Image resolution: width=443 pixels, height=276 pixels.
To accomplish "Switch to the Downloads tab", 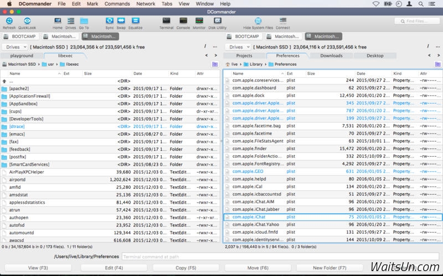I will pyautogui.click(x=331, y=56).
